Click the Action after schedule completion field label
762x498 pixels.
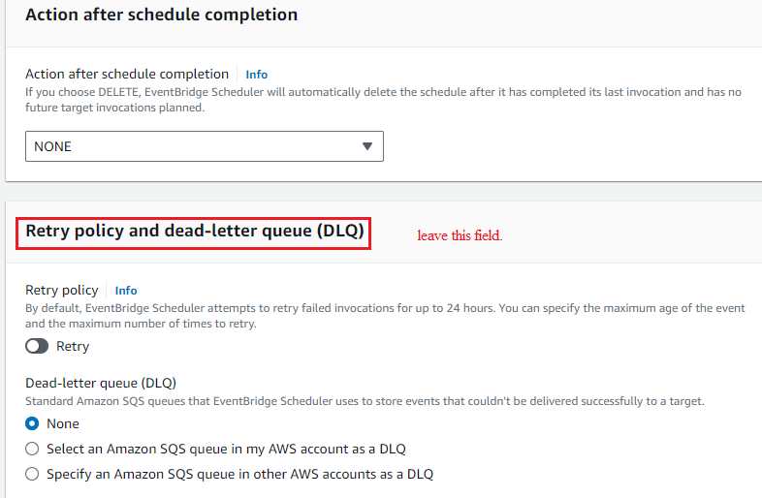(127, 74)
